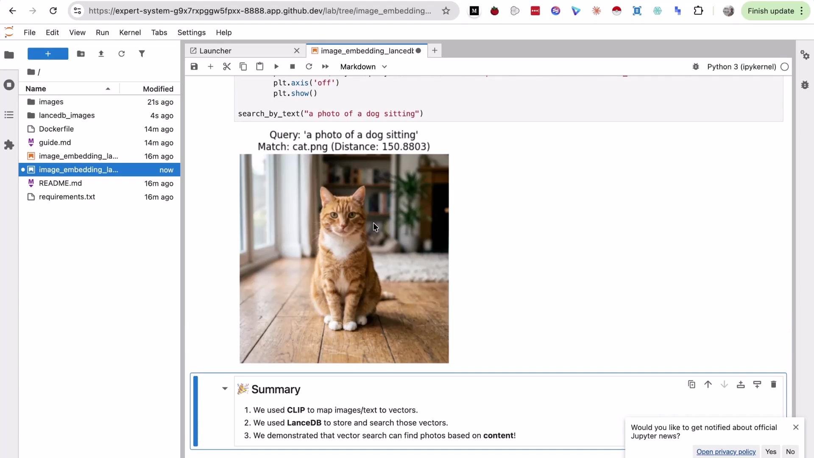Enable debugger with the bug icon
This screenshot has width=814, height=458.
coord(696,67)
